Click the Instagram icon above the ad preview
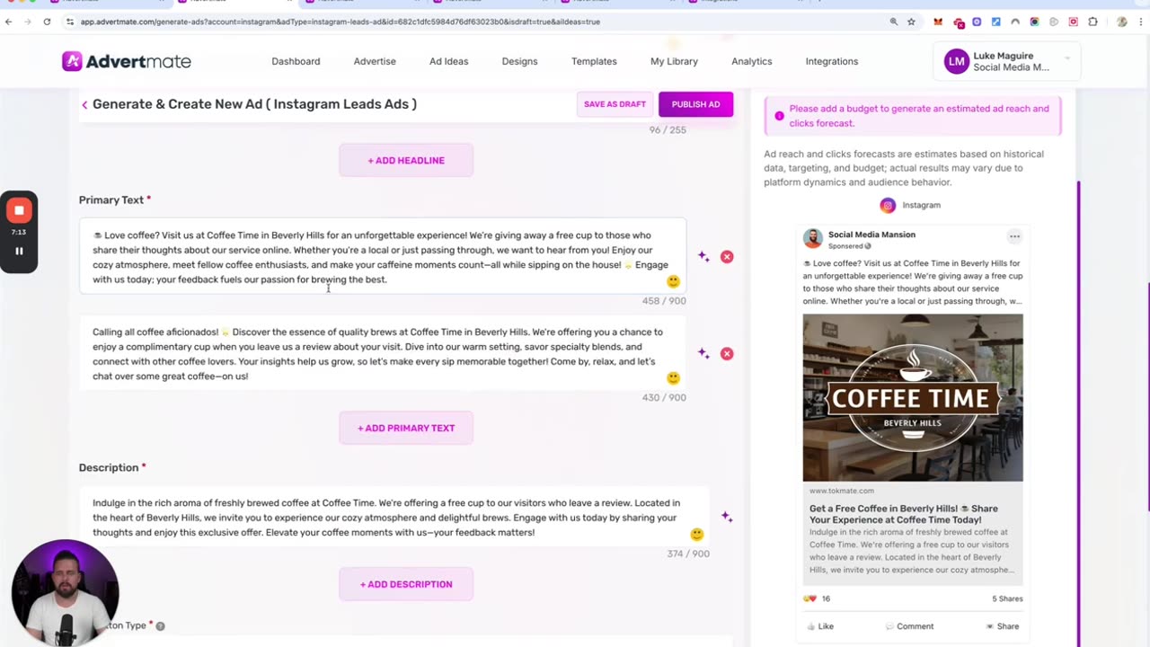 888,205
